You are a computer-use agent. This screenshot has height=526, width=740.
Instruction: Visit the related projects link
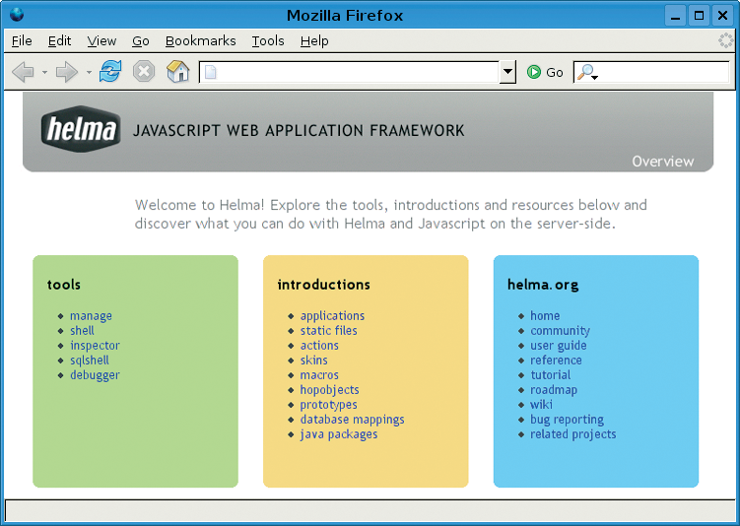pyautogui.click(x=572, y=434)
